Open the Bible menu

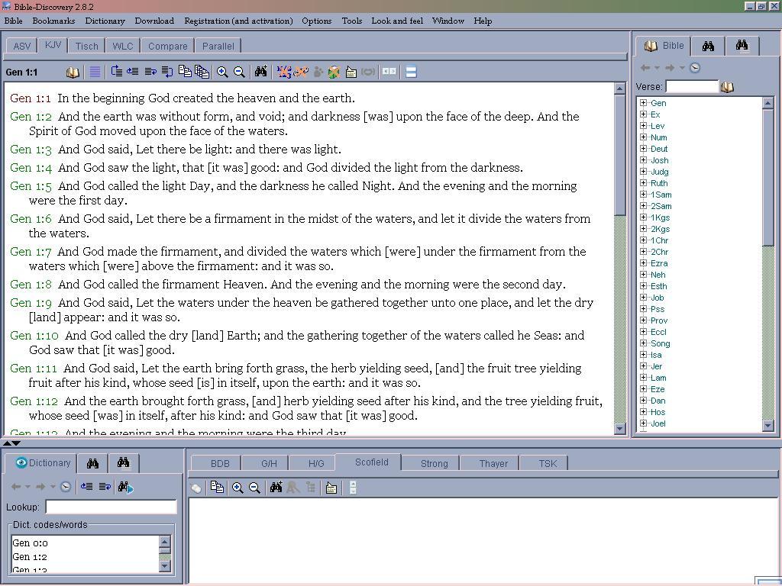coord(14,21)
